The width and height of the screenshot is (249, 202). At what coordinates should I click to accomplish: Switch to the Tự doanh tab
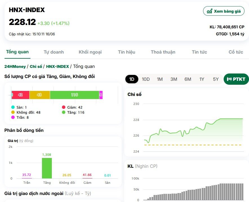54,52
